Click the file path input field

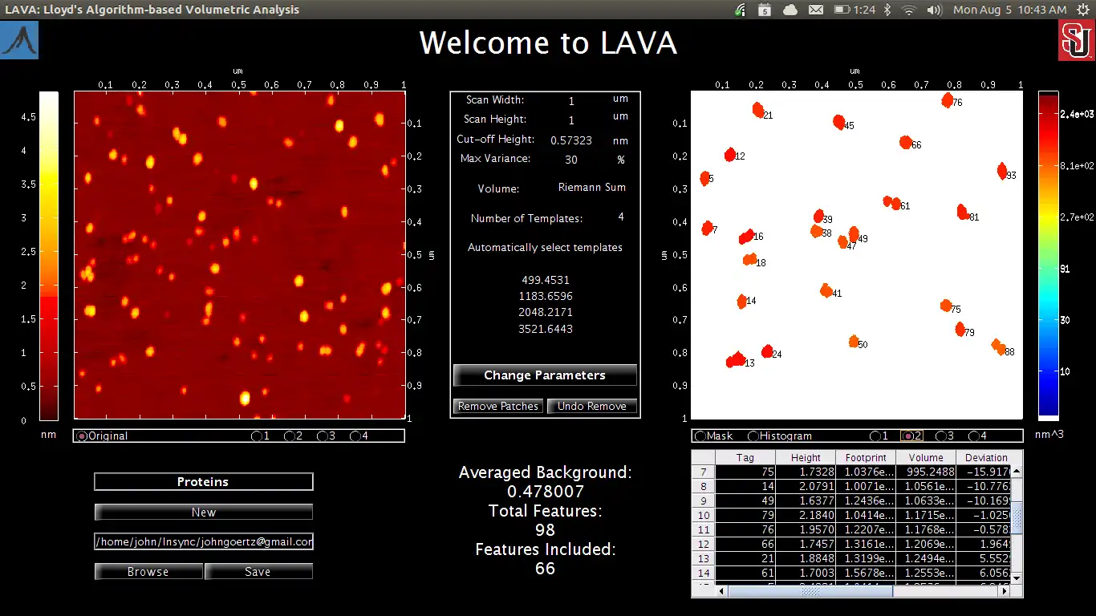204,541
